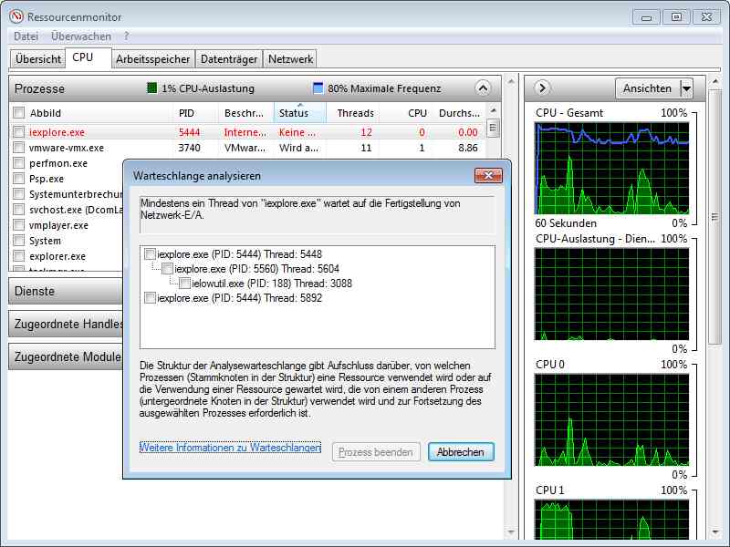Open the Ansichten dropdown arrow

(686, 88)
